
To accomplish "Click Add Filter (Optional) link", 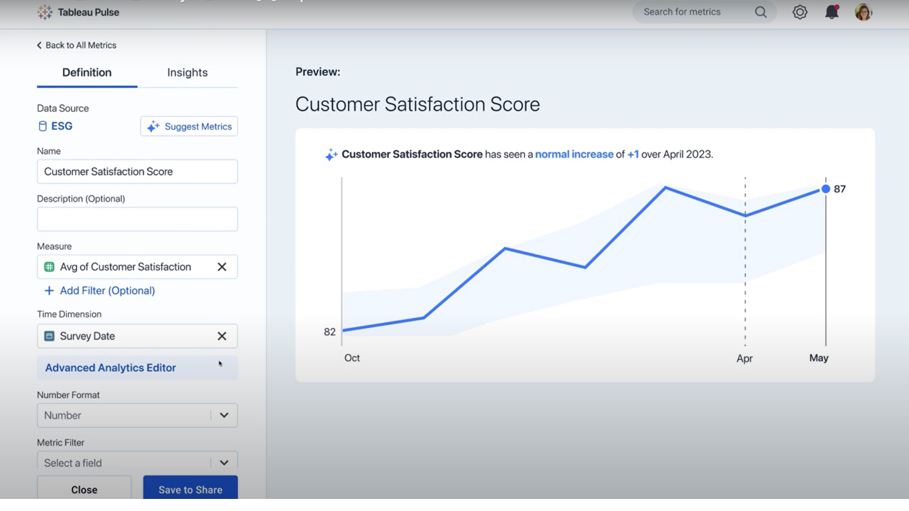I will point(107,290).
